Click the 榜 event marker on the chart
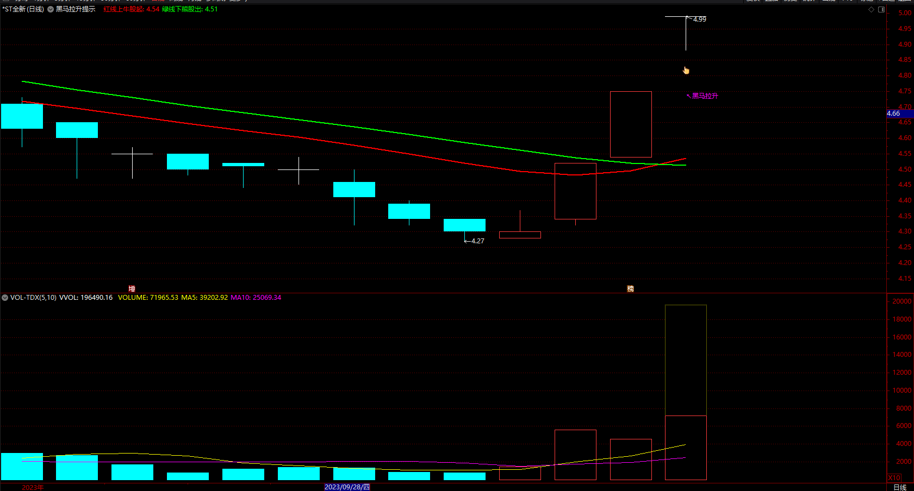Image resolution: width=914 pixels, height=491 pixels. coord(631,288)
